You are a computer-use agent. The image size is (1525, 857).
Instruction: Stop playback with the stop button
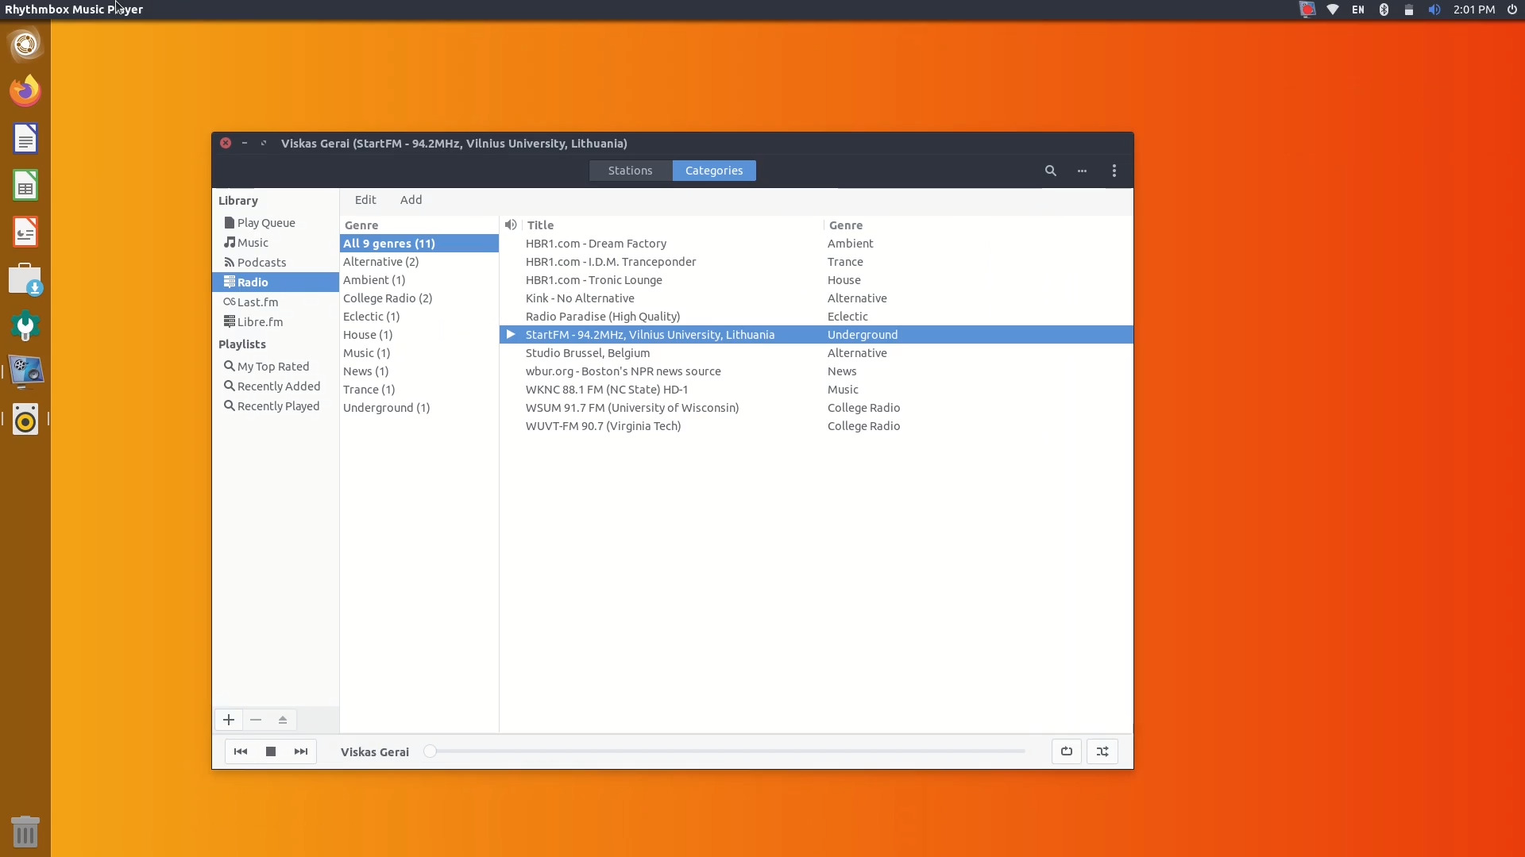[270, 751]
